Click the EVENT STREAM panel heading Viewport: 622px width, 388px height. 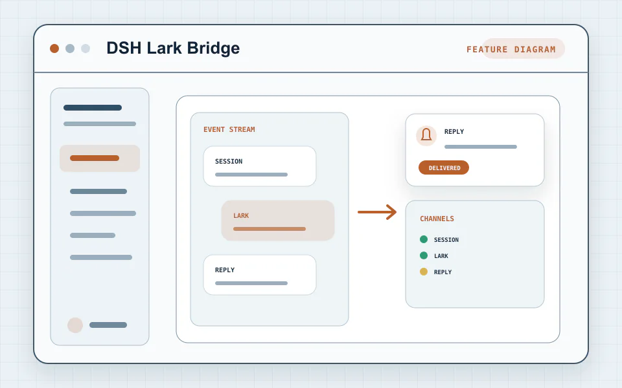click(229, 129)
